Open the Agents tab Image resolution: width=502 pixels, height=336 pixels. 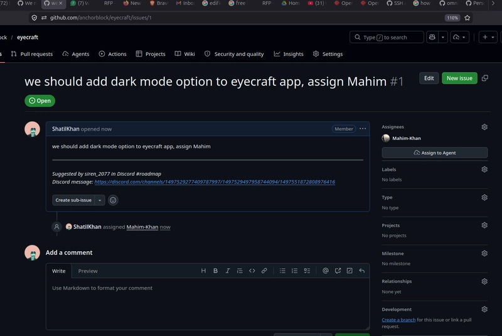pos(76,54)
